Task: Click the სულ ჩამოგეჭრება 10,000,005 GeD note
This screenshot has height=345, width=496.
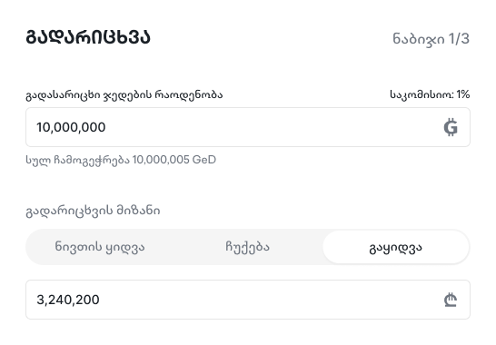Action: 121,160
